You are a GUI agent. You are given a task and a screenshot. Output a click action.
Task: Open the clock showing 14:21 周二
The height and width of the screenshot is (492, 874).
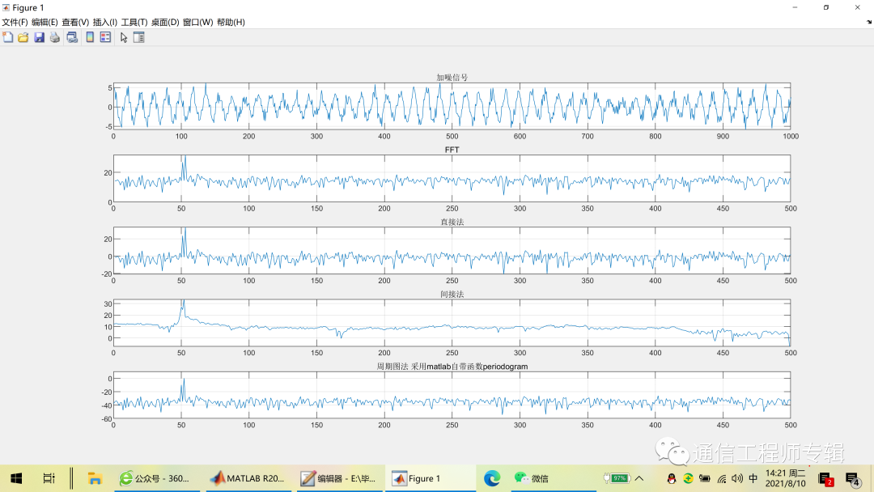tap(785, 478)
